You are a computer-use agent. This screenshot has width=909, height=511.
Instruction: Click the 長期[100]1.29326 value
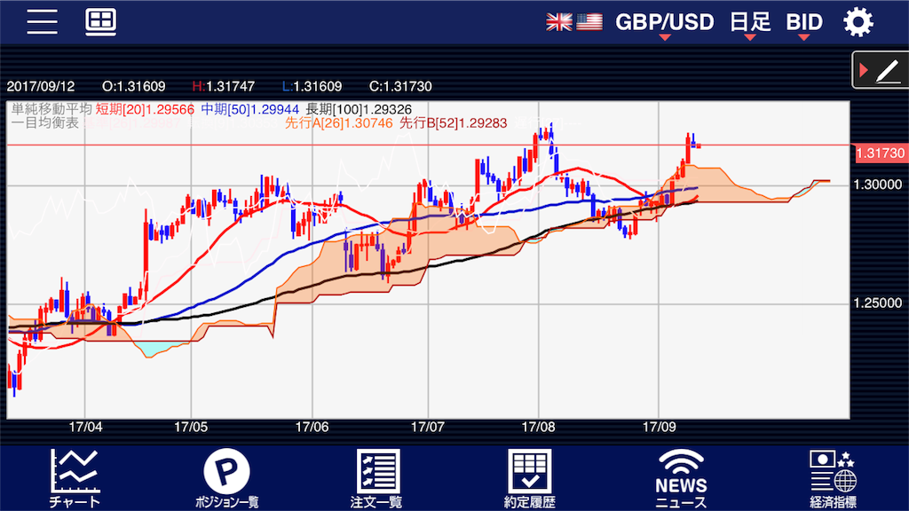pyautogui.click(x=359, y=109)
